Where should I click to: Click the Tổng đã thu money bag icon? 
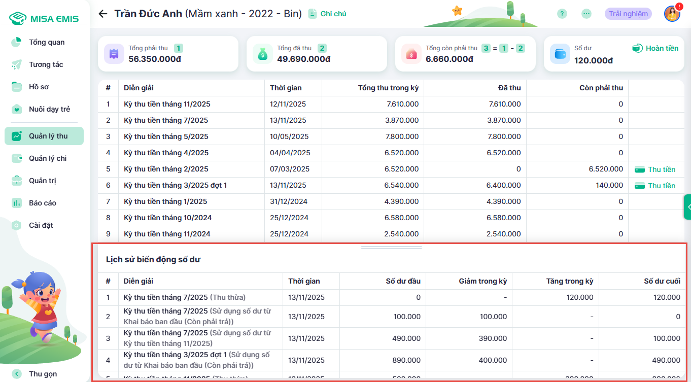pyautogui.click(x=263, y=54)
